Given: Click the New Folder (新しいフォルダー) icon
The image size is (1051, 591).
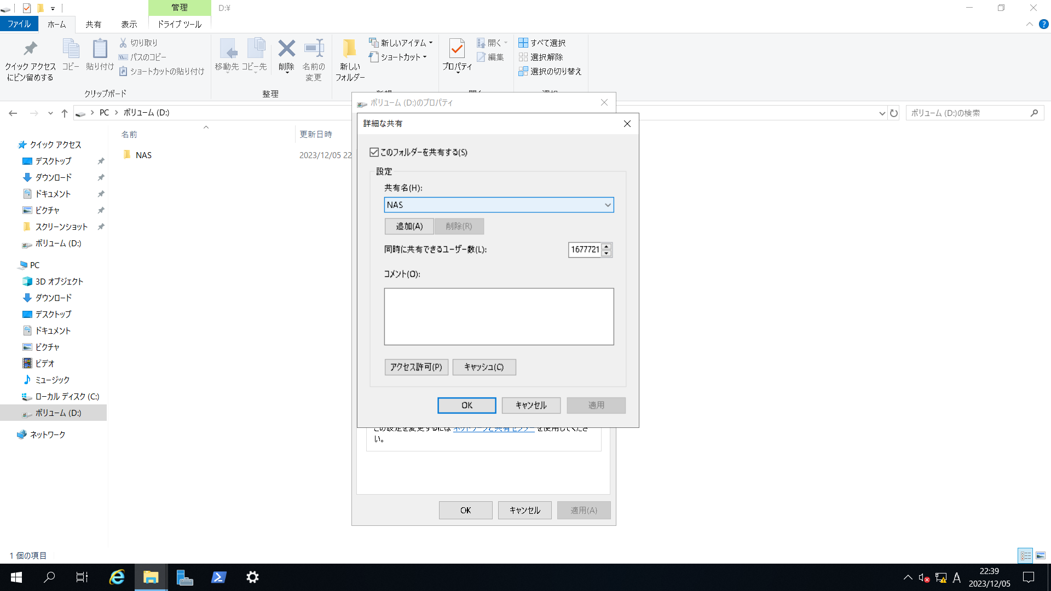Looking at the screenshot, I should coord(349,59).
